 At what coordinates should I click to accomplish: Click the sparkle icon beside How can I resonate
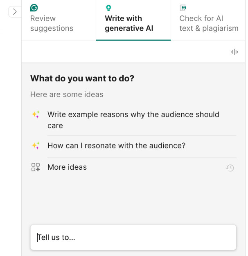tap(36, 146)
